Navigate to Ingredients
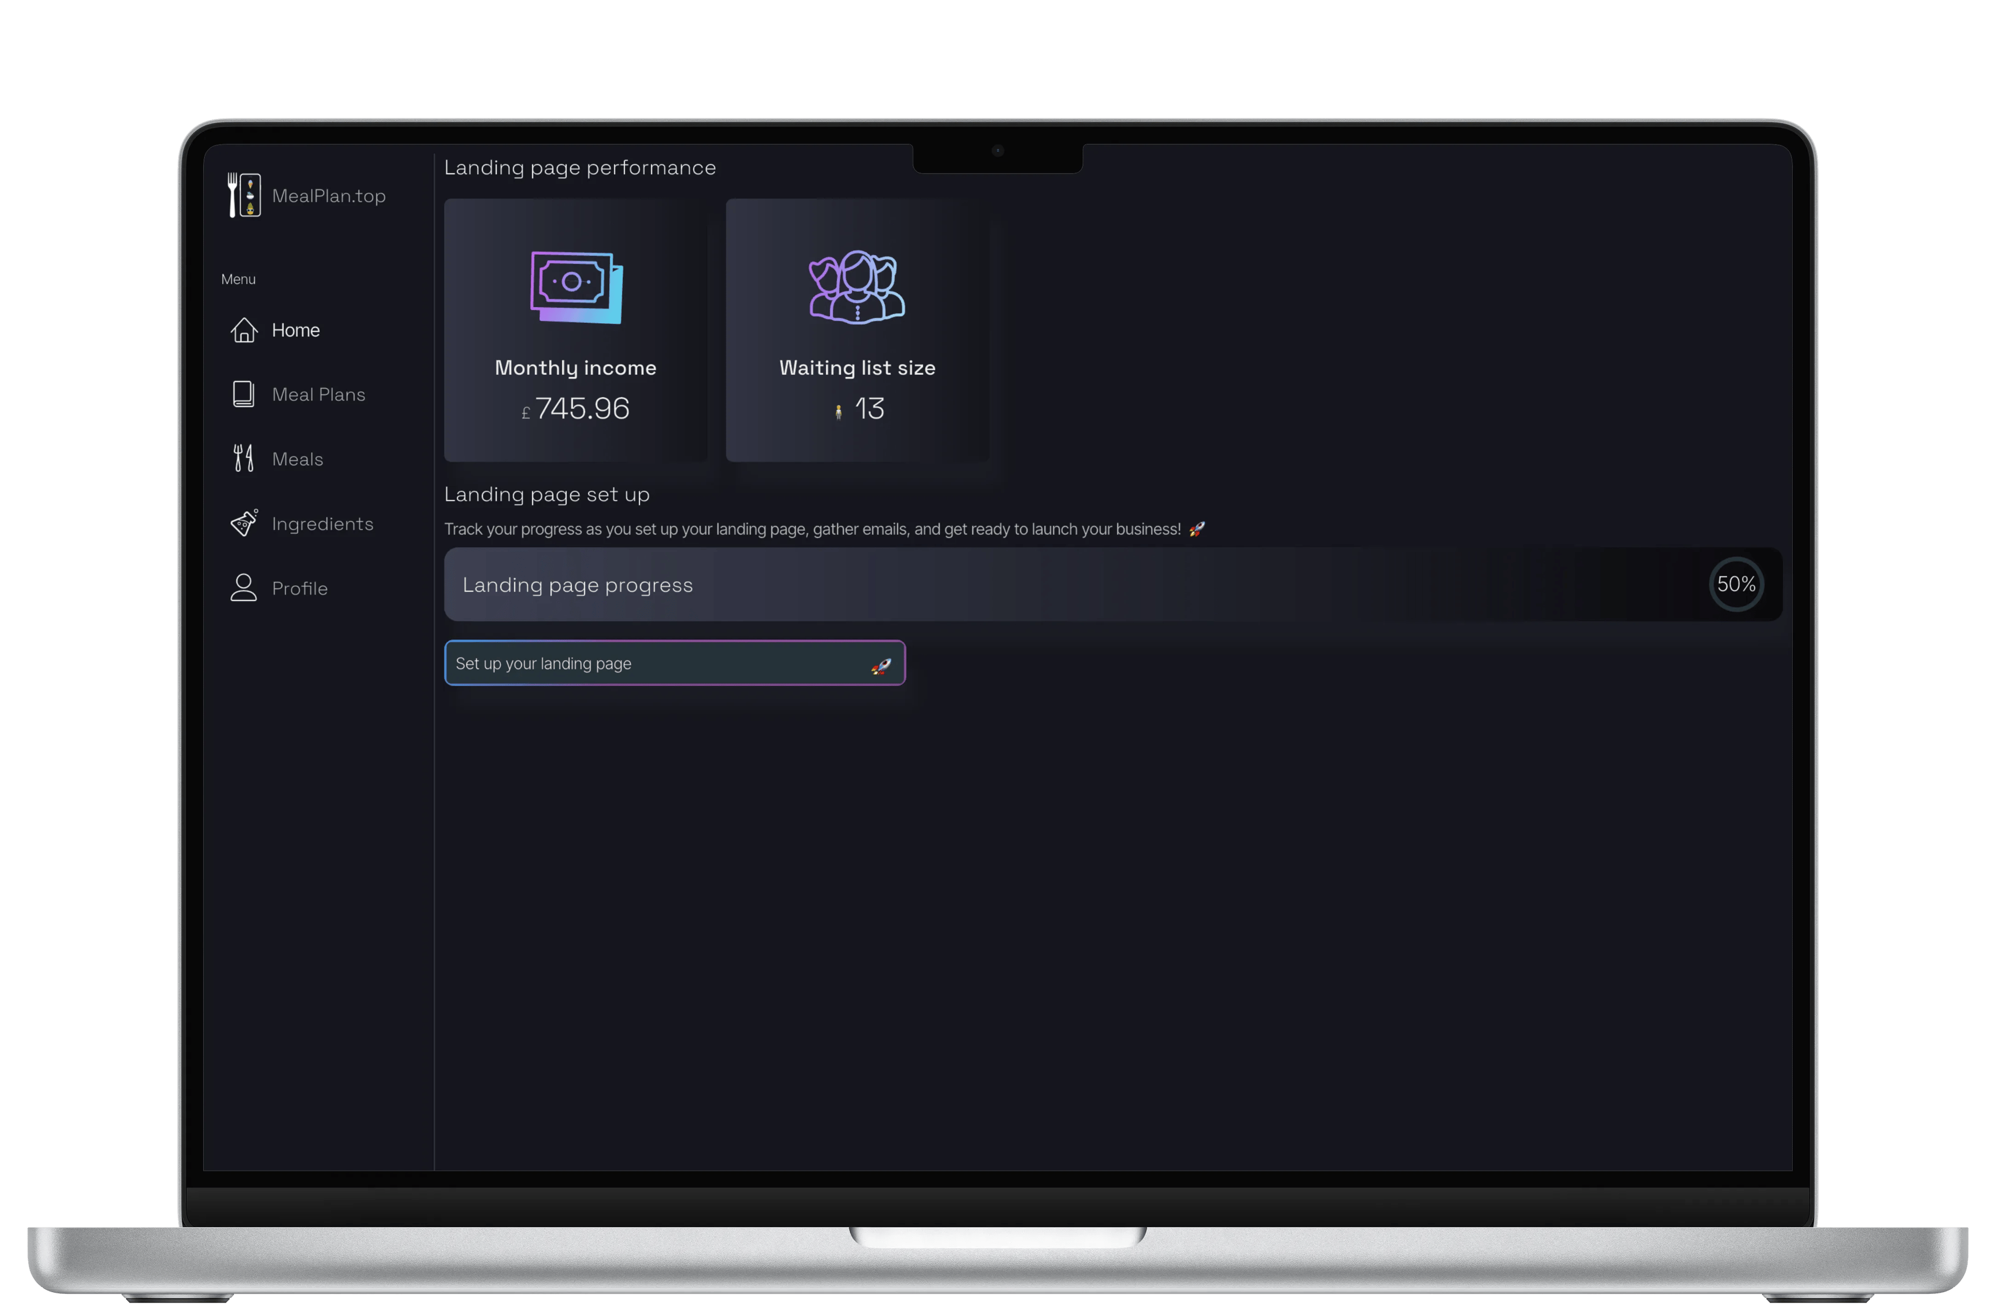The height and width of the screenshot is (1315, 1996). point(323,524)
